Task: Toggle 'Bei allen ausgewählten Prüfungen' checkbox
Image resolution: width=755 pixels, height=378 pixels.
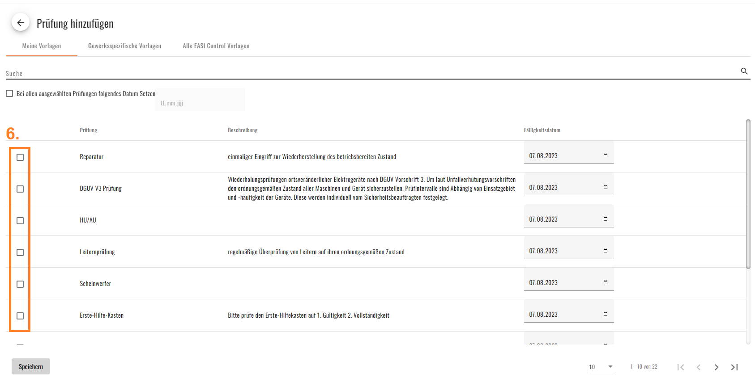Action: click(x=9, y=93)
